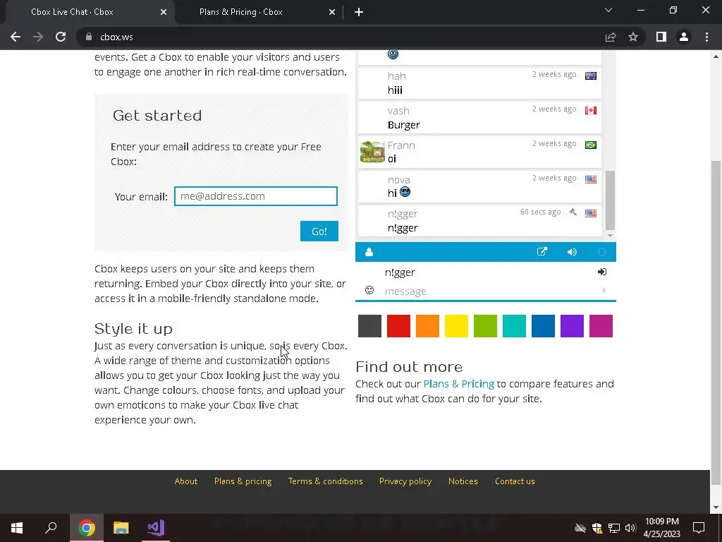Refresh the chat with circle icon
The height and width of the screenshot is (542, 722).
pos(602,252)
